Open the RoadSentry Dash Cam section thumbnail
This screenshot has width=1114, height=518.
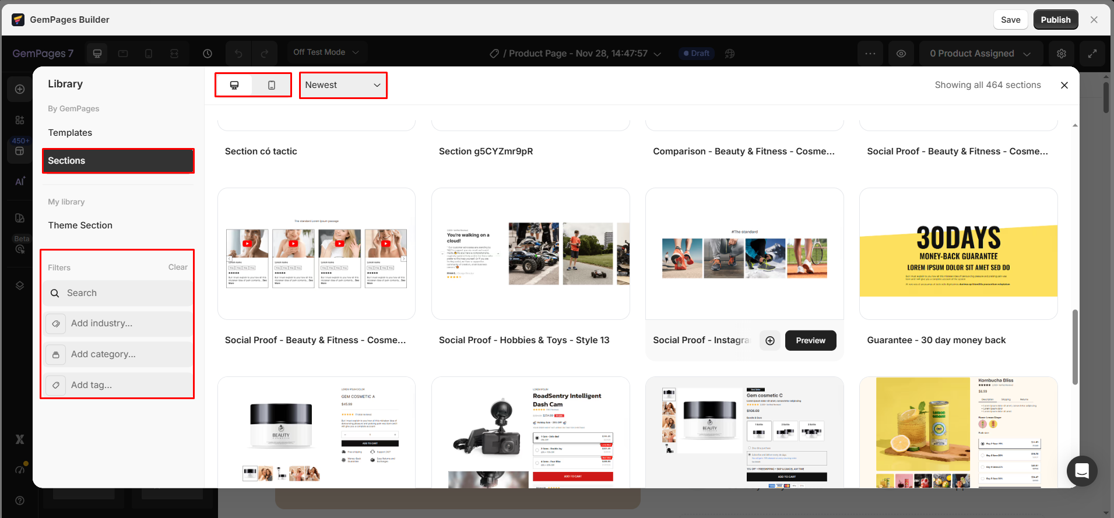click(x=530, y=432)
